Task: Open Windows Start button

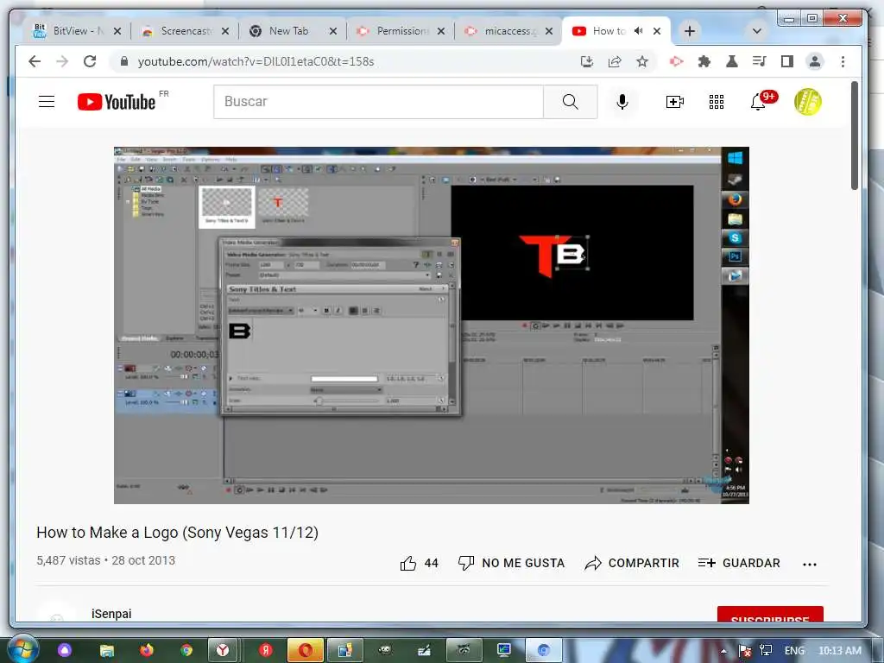Action: 22,650
